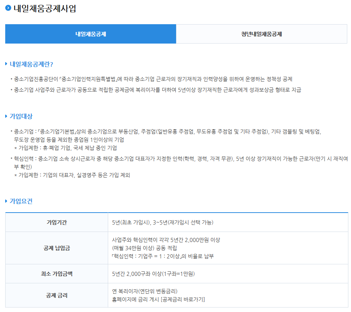
Task: Click the 공제 납입금 row header cell
Action: tap(57, 248)
